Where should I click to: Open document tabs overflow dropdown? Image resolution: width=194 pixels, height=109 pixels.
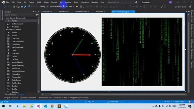point(186,12)
